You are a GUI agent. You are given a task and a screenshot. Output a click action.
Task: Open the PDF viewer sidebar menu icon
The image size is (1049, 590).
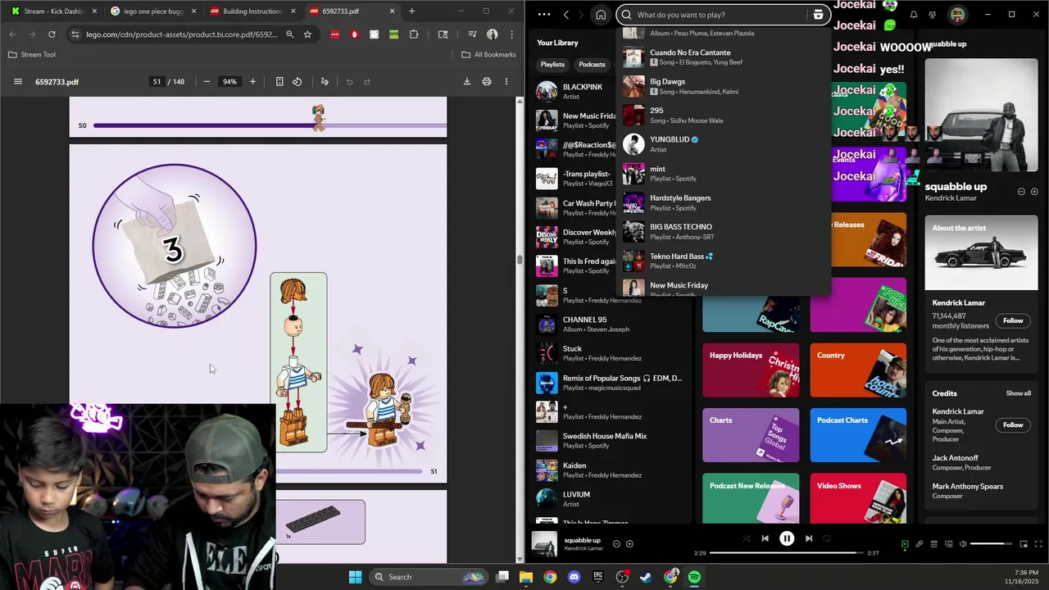point(18,82)
